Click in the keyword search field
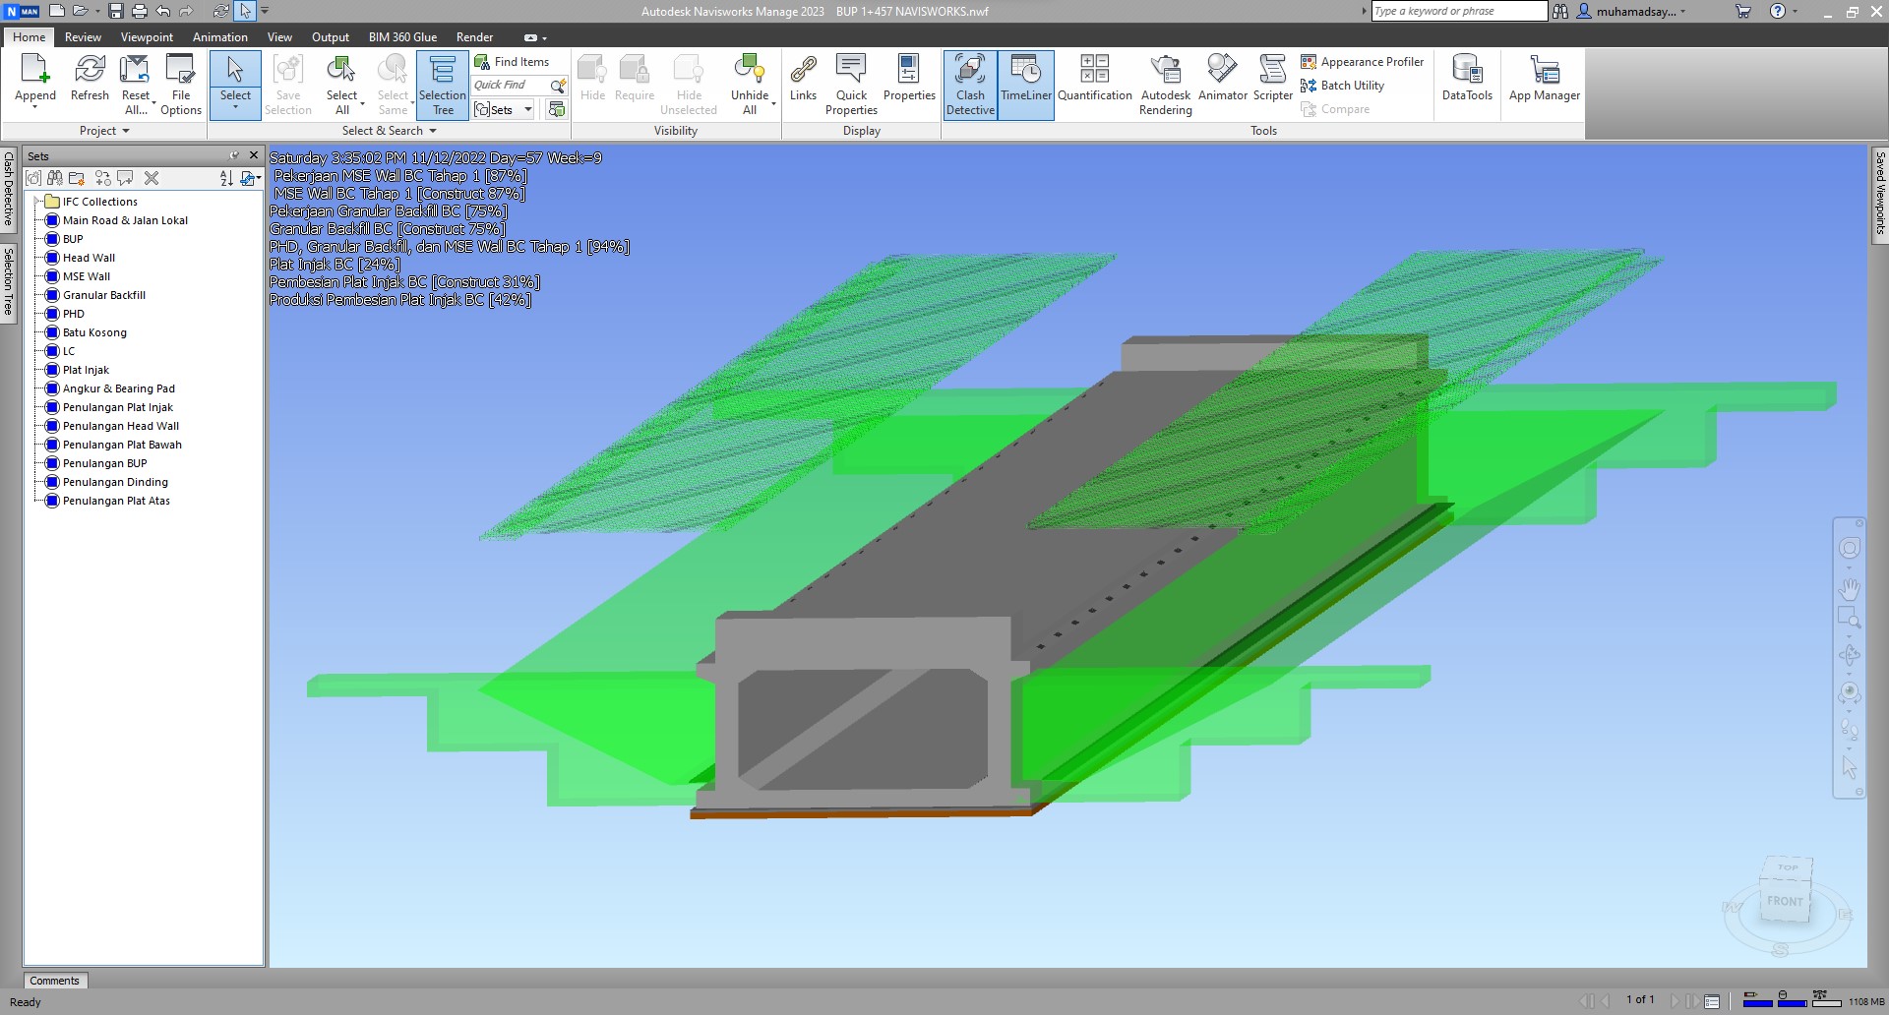This screenshot has width=1889, height=1015. pyautogui.click(x=1459, y=11)
